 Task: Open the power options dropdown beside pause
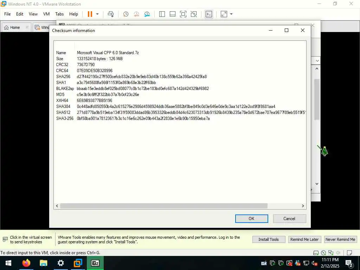point(97,14)
